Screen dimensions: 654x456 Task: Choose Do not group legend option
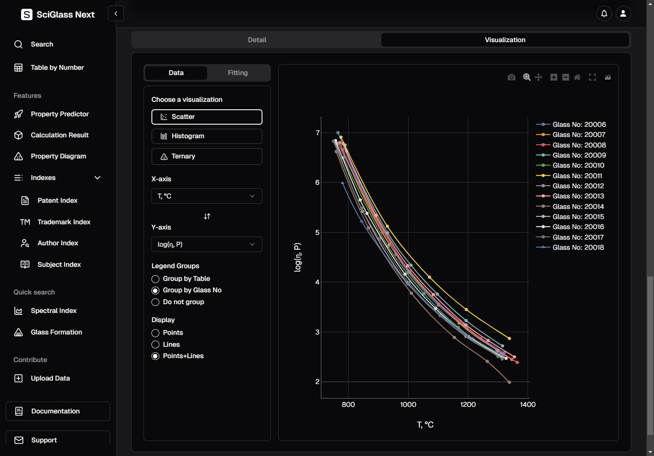pos(155,302)
